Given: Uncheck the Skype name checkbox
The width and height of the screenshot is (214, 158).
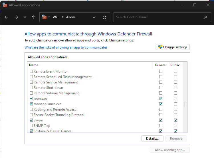Looking at the screenshot, I should (x=31, y=120).
